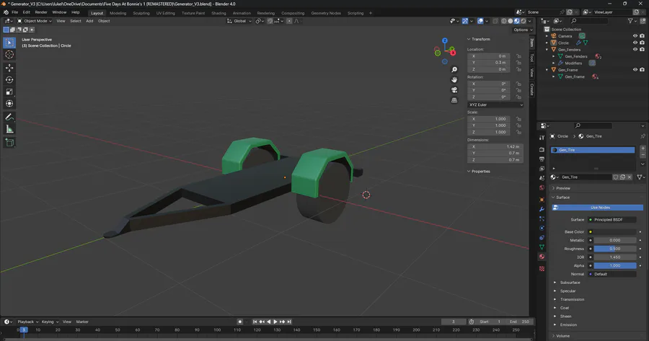Collapse the Transform panel
The image size is (649, 341).
tap(479, 39)
